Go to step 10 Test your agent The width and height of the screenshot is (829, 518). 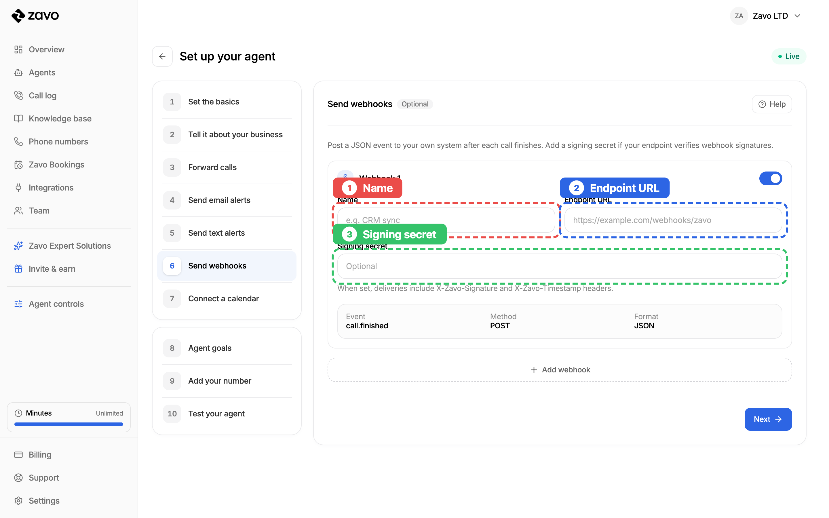pyautogui.click(x=227, y=414)
